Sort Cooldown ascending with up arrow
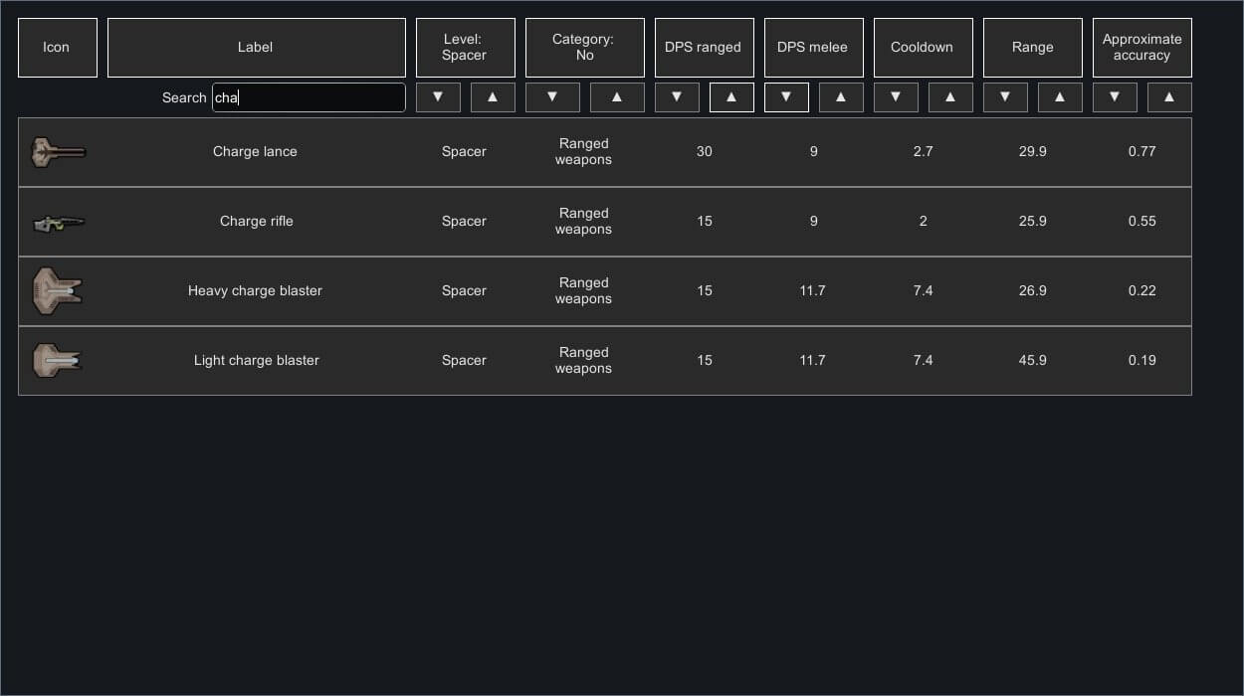Viewport: 1244px width, 696px height. pyautogui.click(x=950, y=97)
